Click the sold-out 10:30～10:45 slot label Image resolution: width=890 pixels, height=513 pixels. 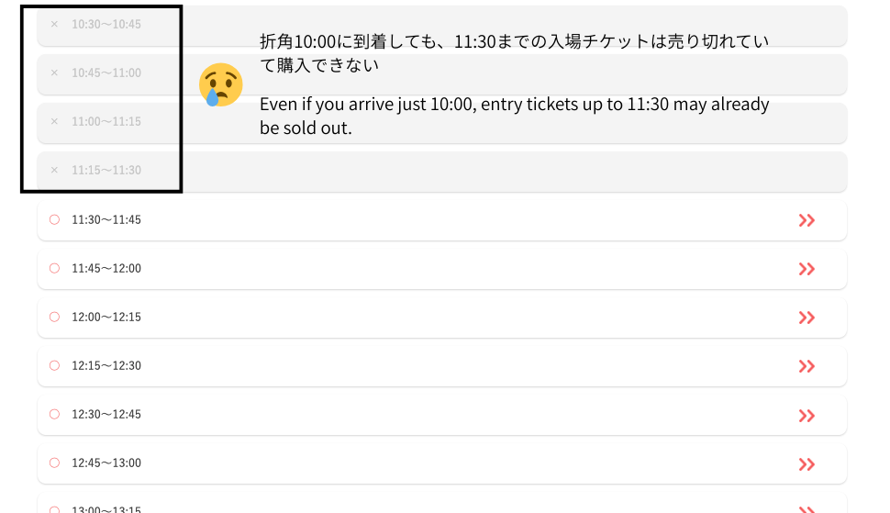tap(106, 24)
